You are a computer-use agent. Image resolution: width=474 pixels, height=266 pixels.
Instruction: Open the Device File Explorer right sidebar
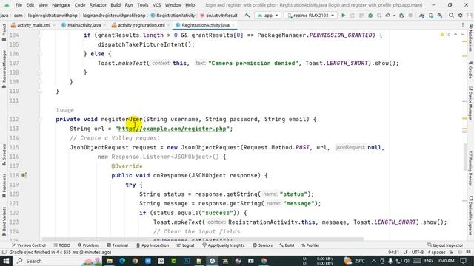[470, 215]
